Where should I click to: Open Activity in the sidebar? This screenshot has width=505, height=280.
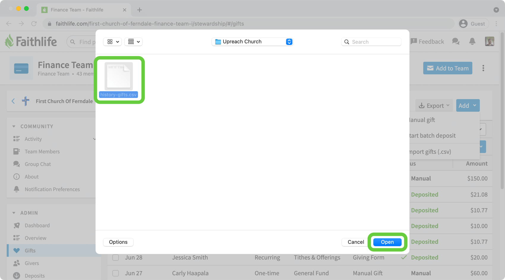click(33, 139)
